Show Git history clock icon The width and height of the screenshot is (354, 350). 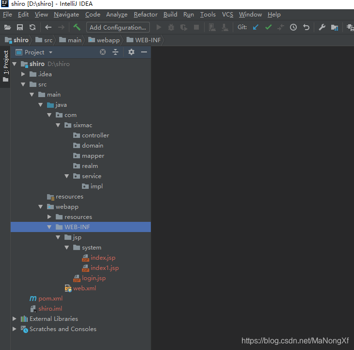pyautogui.click(x=293, y=27)
